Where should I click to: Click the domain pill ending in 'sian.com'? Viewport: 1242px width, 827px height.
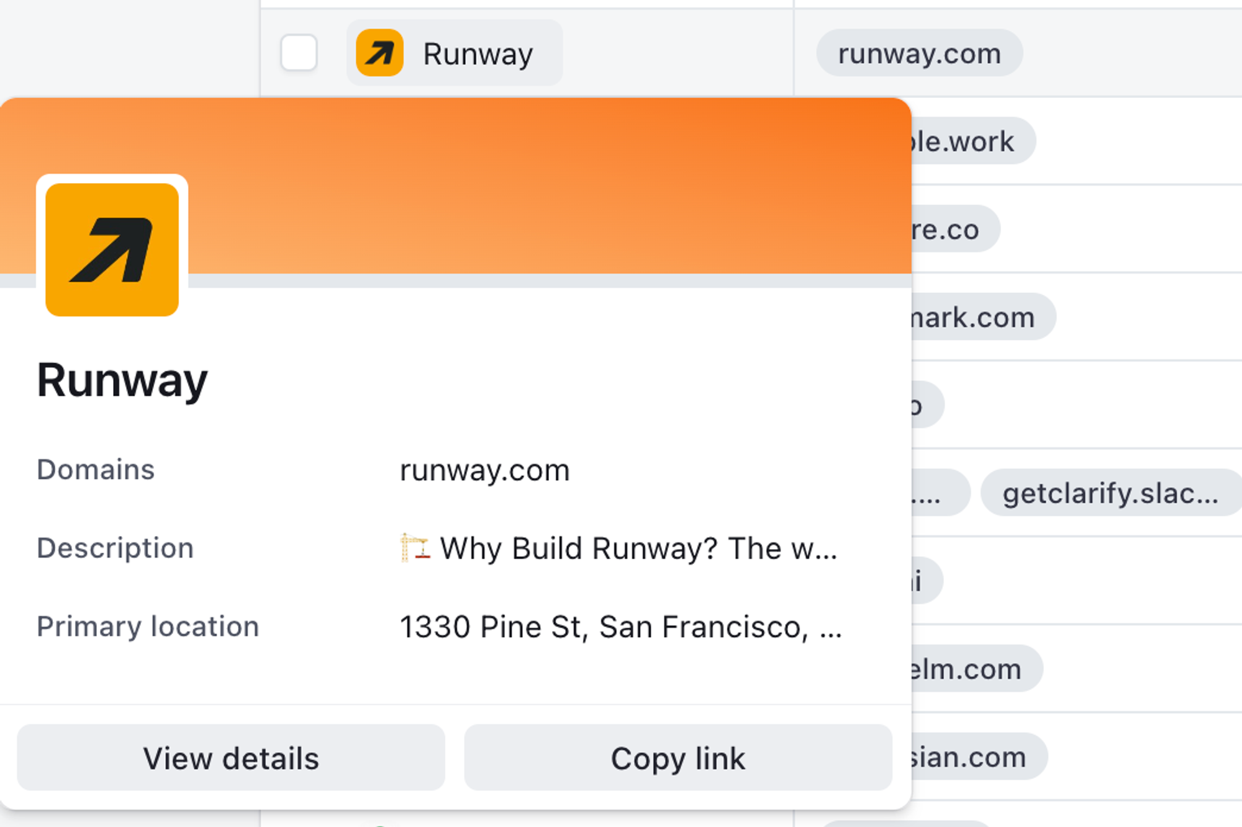coord(979,758)
